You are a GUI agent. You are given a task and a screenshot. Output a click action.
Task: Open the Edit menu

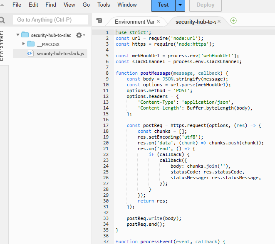click(x=33, y=5)
